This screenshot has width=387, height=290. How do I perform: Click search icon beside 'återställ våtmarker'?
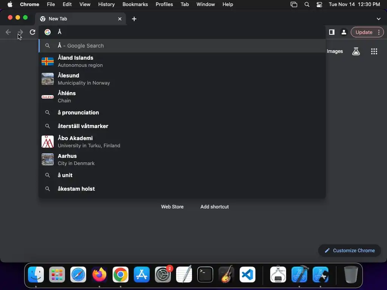coord(47,126)
